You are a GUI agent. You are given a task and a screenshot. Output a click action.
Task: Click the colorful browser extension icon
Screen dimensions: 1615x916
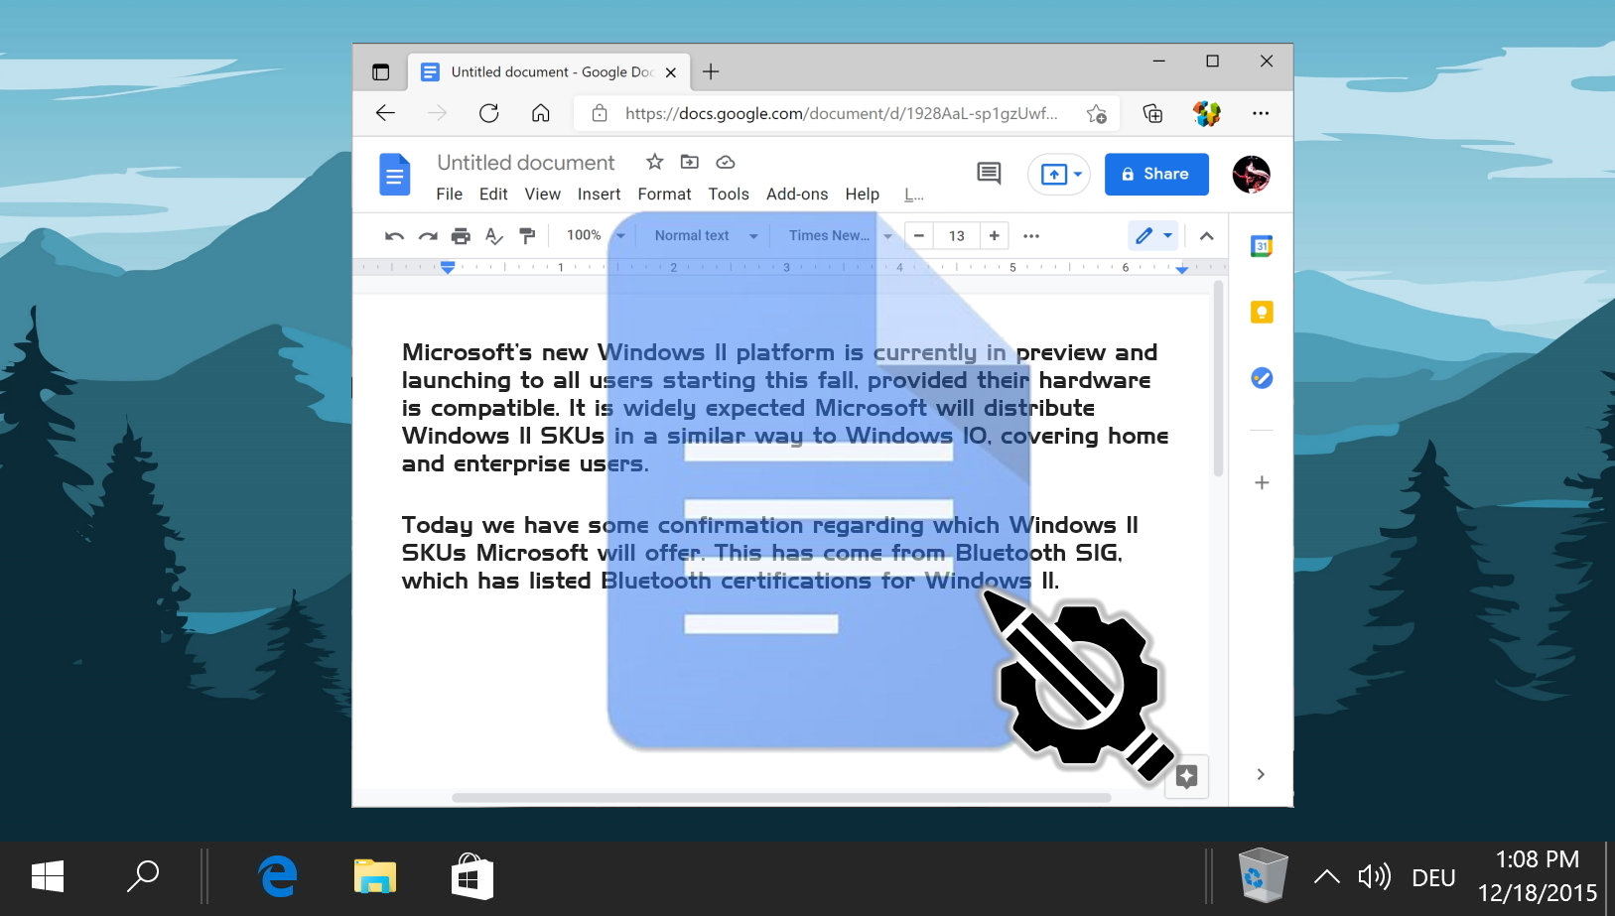coord(1207,113)
